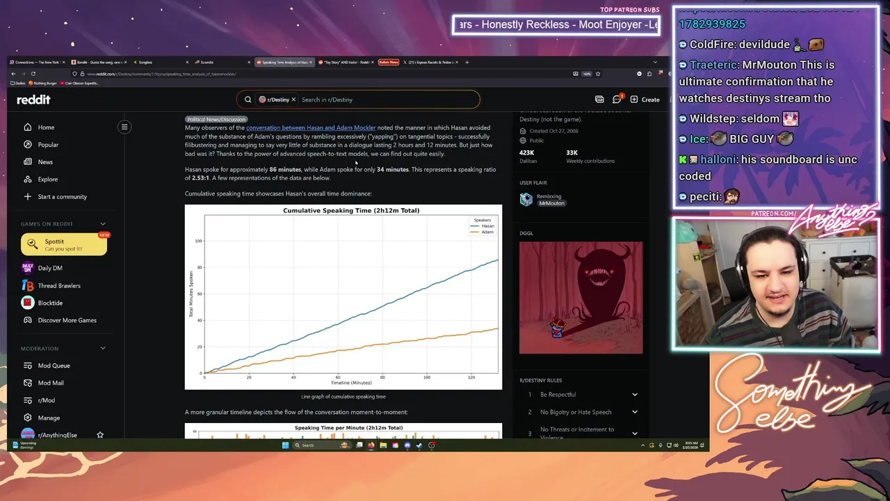Click the DGGL sidebar artwork
Image resolution: width=890 pixels, height=501 pixels.
[581, 298]
